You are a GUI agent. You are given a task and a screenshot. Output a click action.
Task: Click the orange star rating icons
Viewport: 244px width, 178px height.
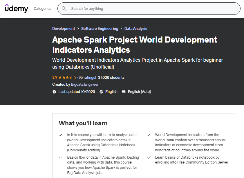point(67,78)
